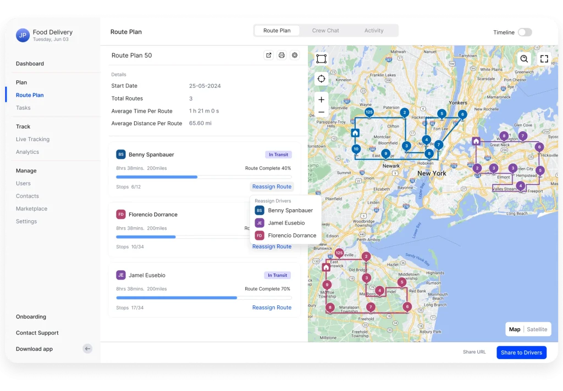Click Florencio Dorrance FD card avatar
This screenshot has height=391, width=563.
pos(120,214)
